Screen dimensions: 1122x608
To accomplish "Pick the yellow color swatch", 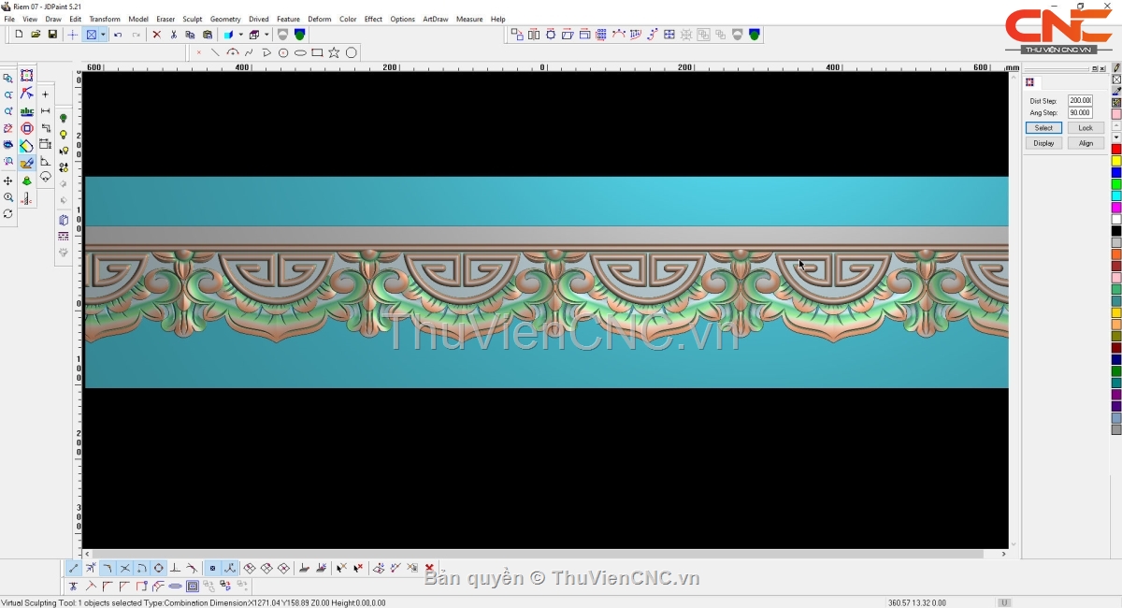I will click(1115, 161).
